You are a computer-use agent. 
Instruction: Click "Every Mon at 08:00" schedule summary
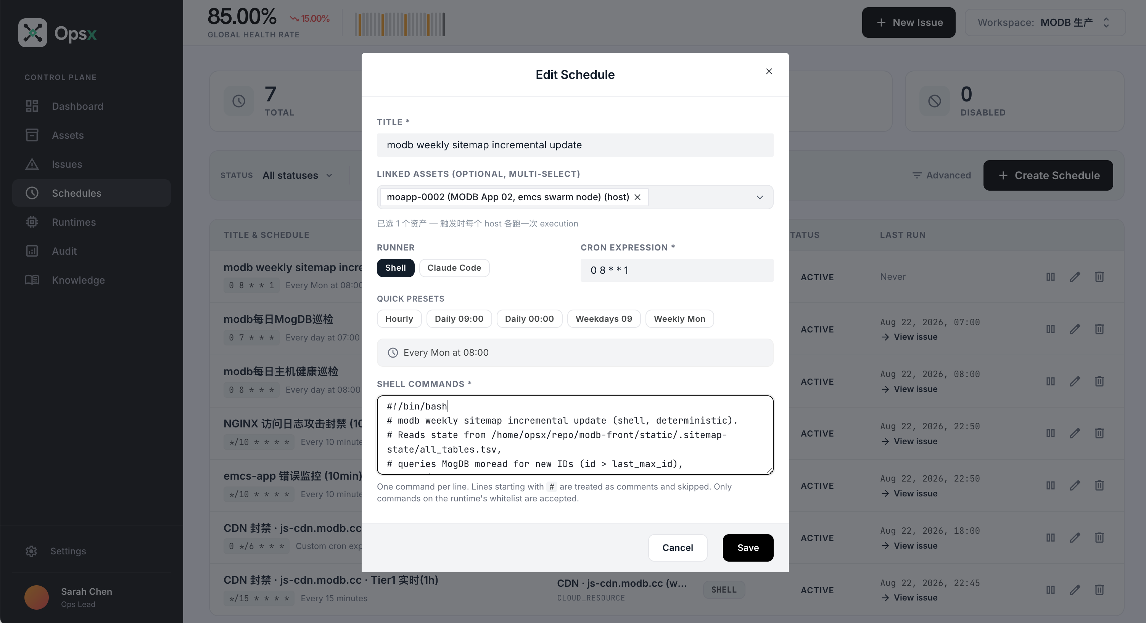575,353
